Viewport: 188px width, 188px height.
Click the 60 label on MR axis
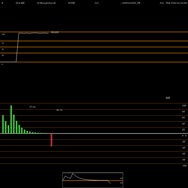(183, 118)
